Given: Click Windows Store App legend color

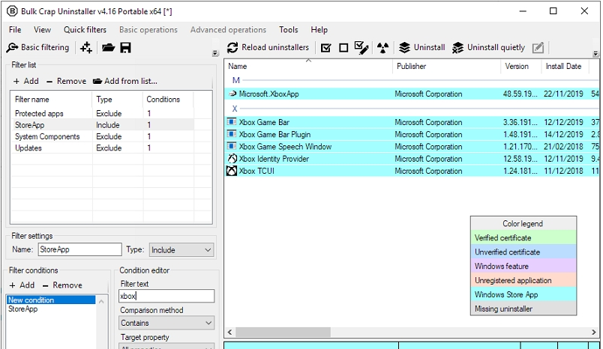Looking at the screenshot, I should click(x=523, y=294).
